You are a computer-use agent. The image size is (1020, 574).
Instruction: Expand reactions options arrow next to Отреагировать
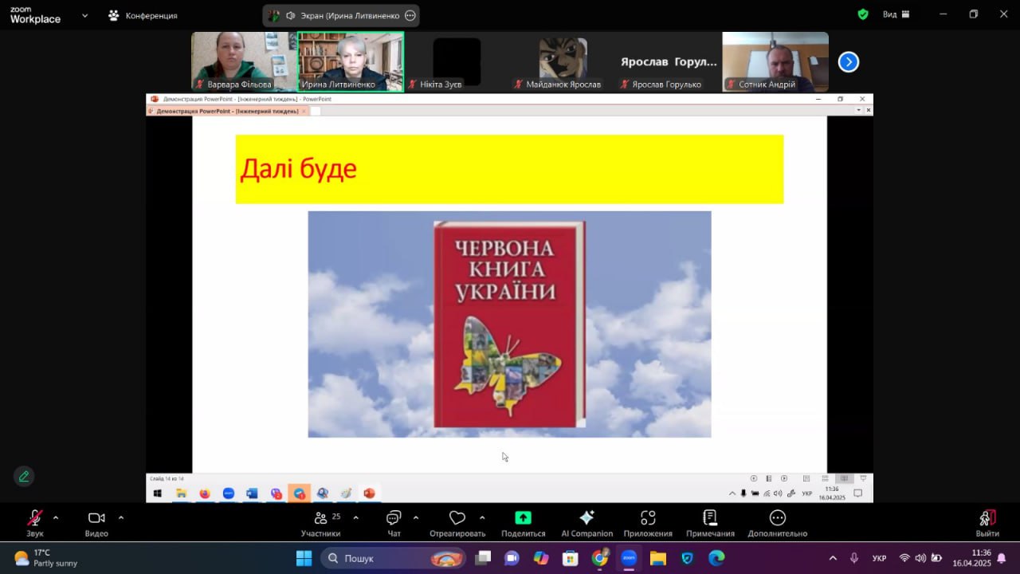(482, 518)
